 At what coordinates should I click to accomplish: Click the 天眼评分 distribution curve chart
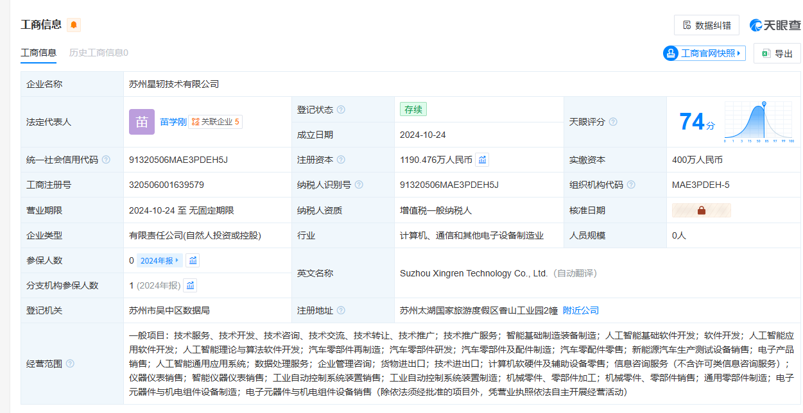click(759, 122)
